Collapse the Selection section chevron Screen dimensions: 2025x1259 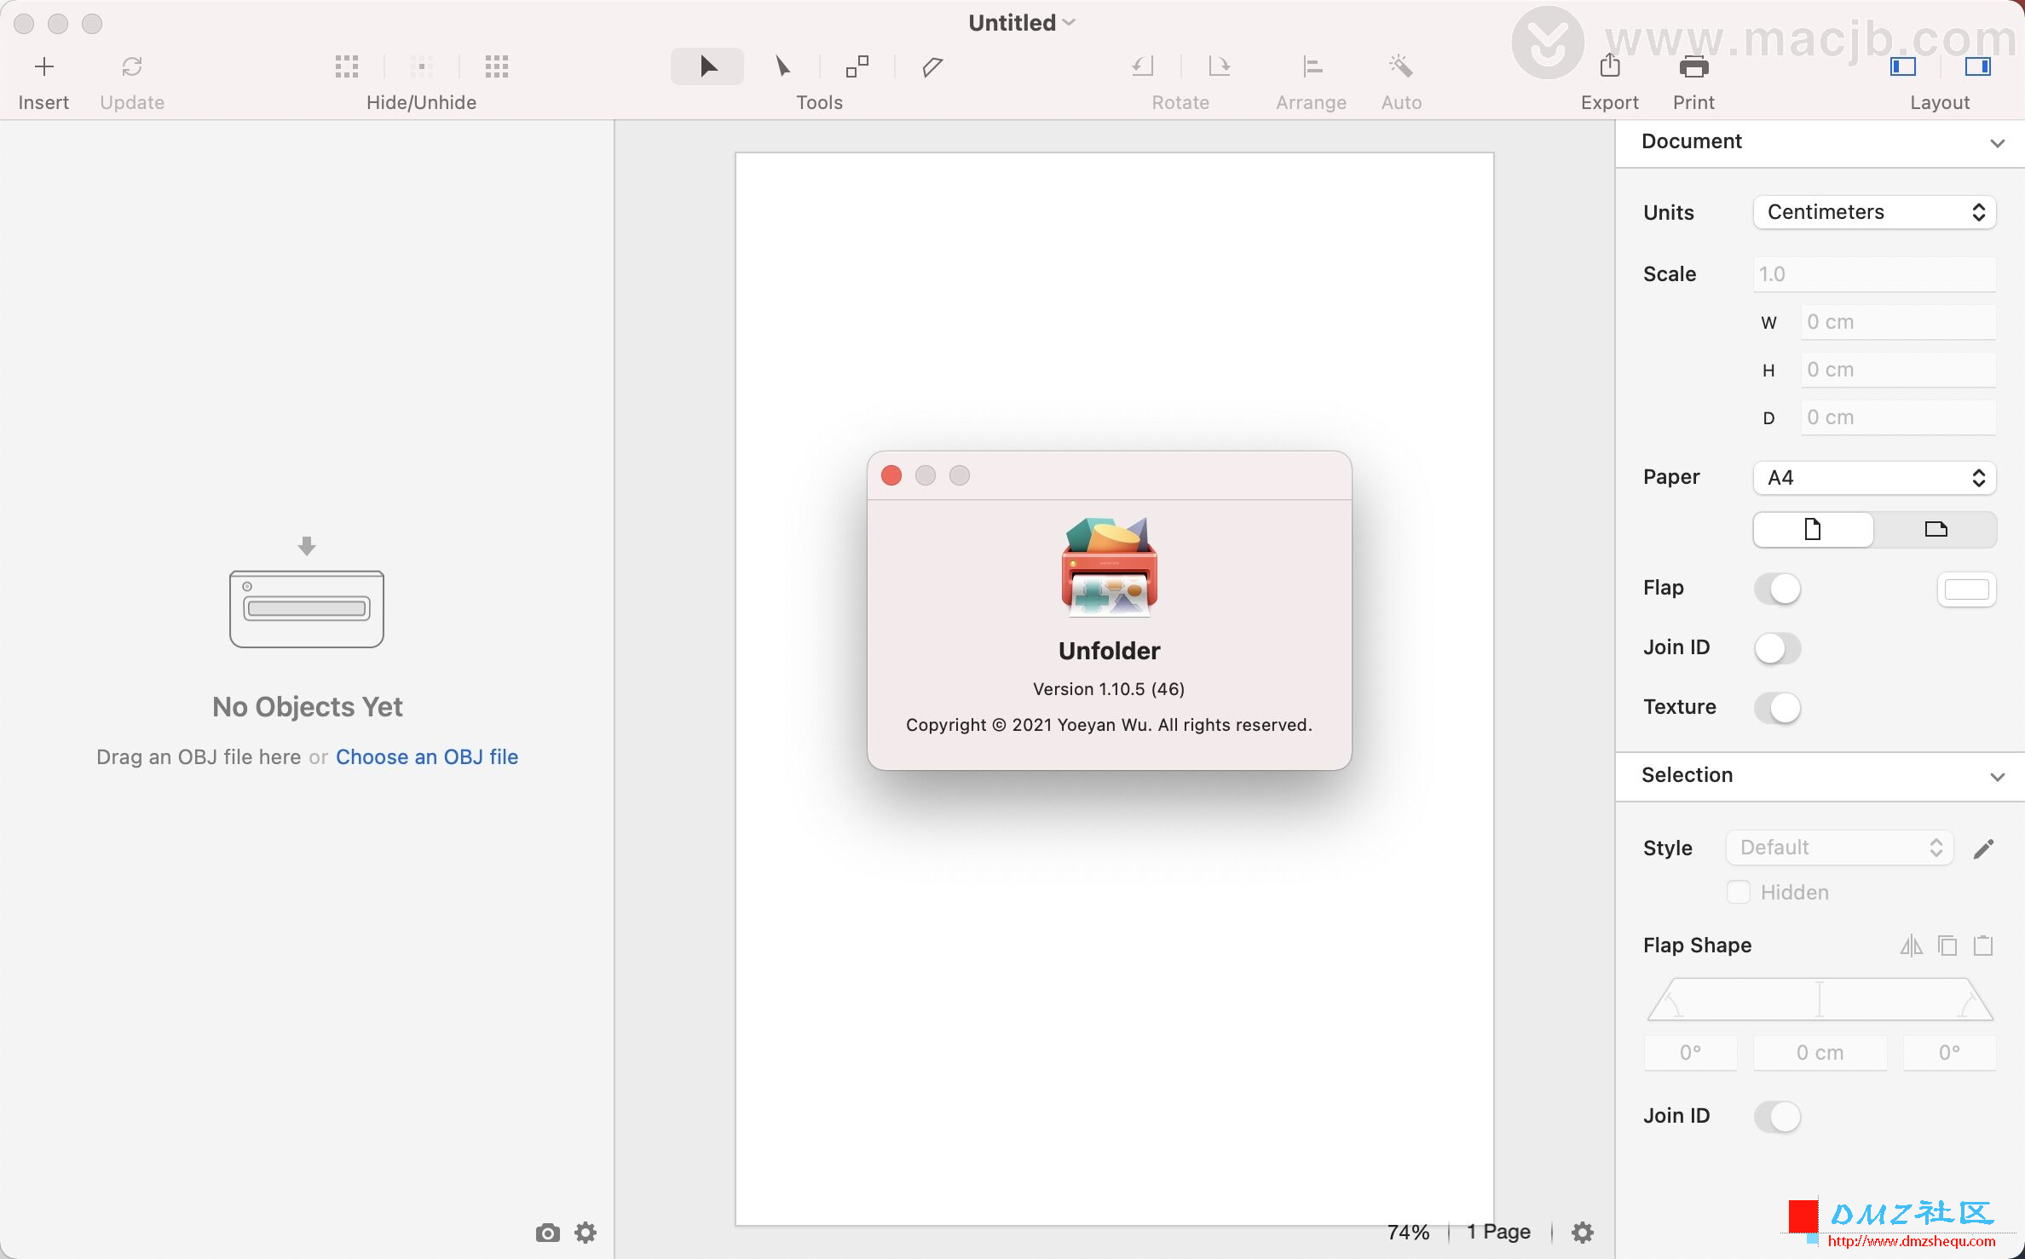[1997, 777]
